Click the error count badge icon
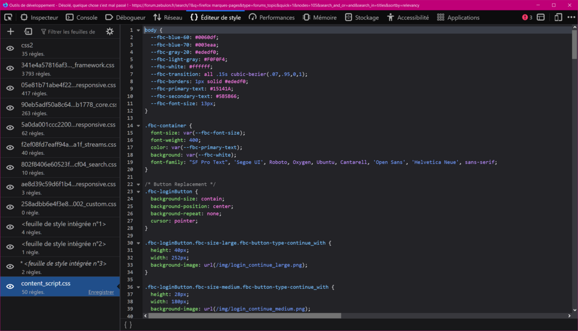The image size is (578, 331). point(527,17)
